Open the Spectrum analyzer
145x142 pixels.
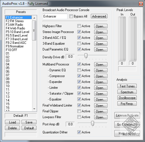click(127, 92)
